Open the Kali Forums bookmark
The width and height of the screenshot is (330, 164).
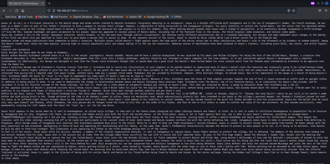[x=59, y=17]
